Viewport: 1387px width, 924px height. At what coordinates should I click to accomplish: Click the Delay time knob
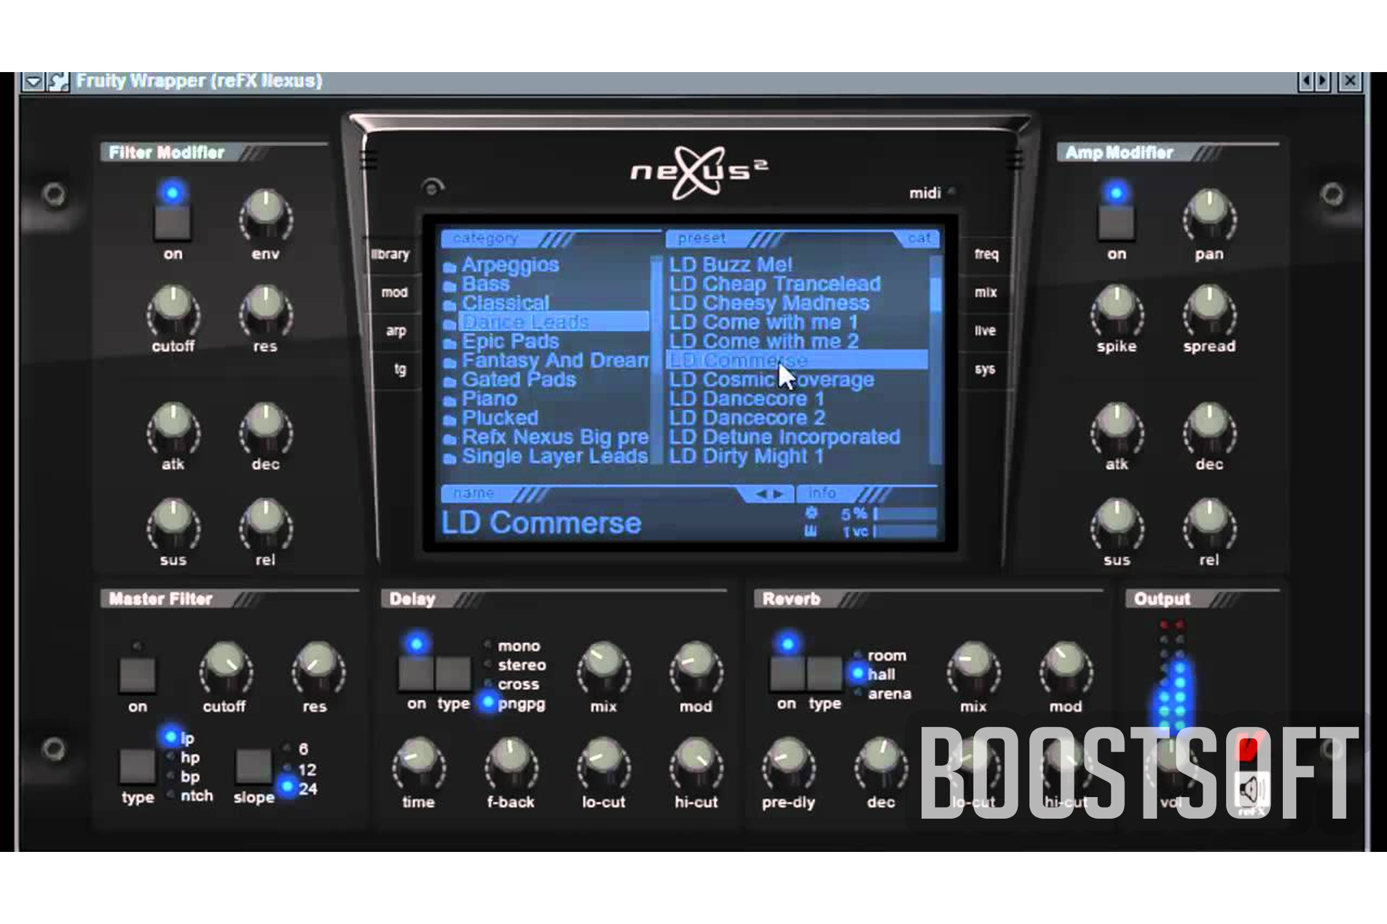point(419,763)
